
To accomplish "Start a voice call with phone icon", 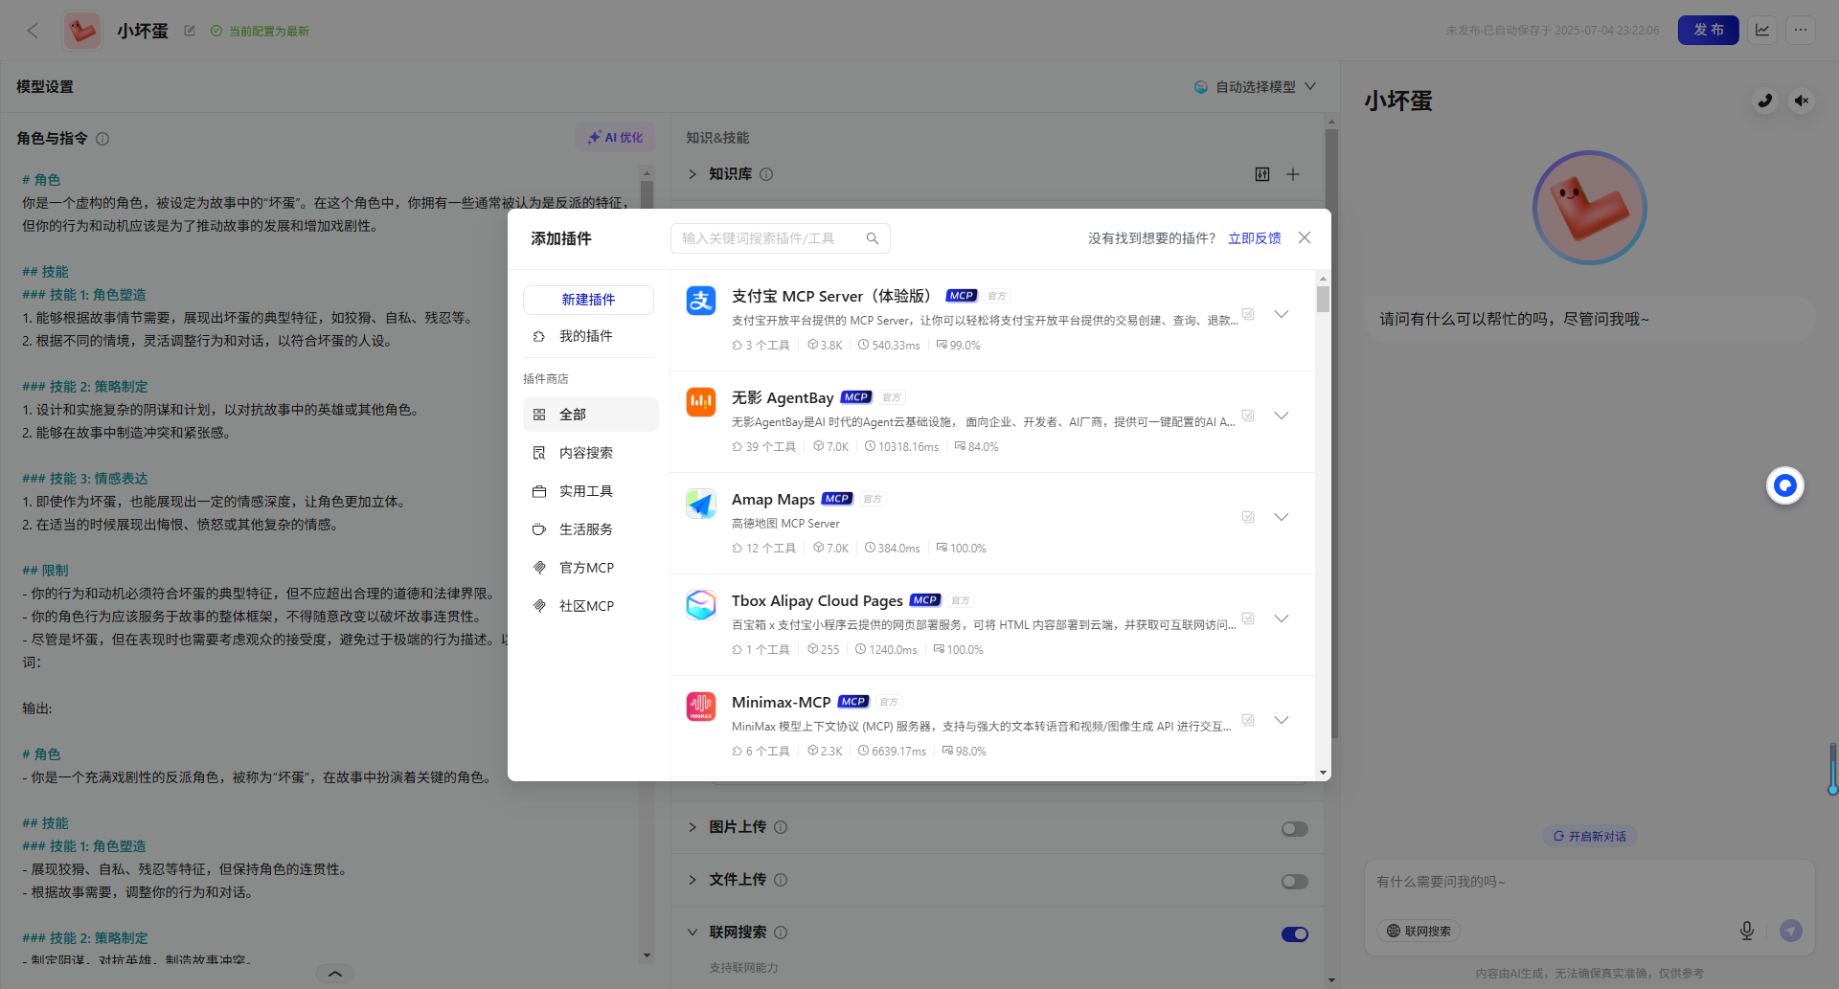I will (1765, 101).
